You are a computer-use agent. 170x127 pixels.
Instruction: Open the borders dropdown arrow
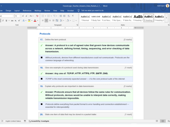tap(76, 21)
